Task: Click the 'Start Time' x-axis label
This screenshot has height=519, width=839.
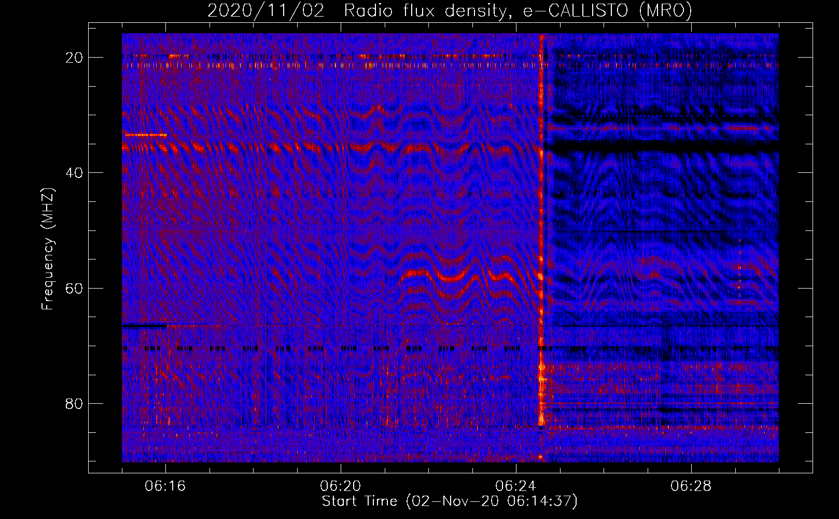Action: [x=450, y=501]
